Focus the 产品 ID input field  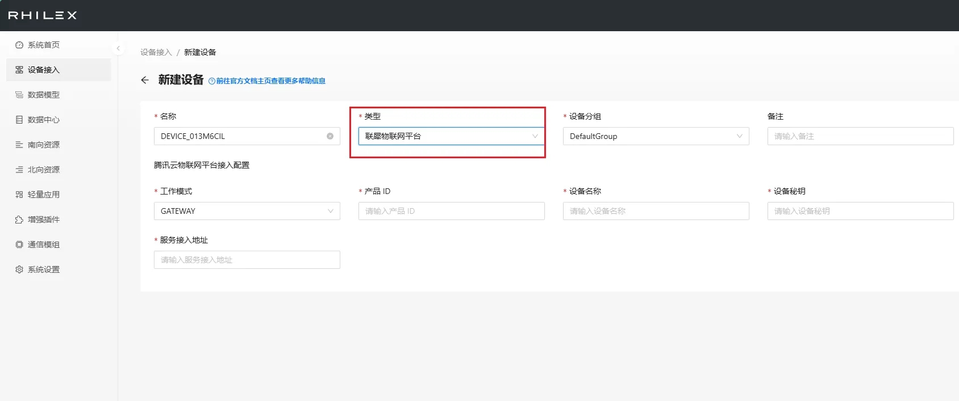pyautogui.click(x=451, y=211)
